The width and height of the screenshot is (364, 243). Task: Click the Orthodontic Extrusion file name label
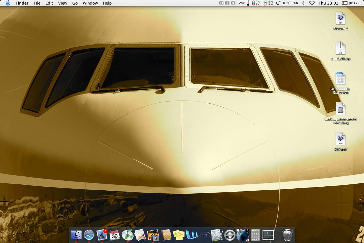[x=340, y=91]
